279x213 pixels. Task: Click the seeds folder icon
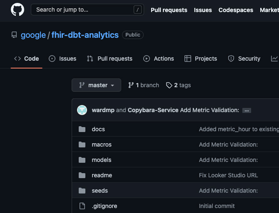point(82,191)
